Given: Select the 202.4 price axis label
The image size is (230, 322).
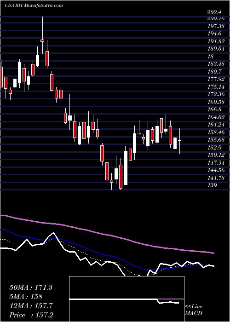Looking at the screenshot, I should pyautogui.click(x=214, y=12).
